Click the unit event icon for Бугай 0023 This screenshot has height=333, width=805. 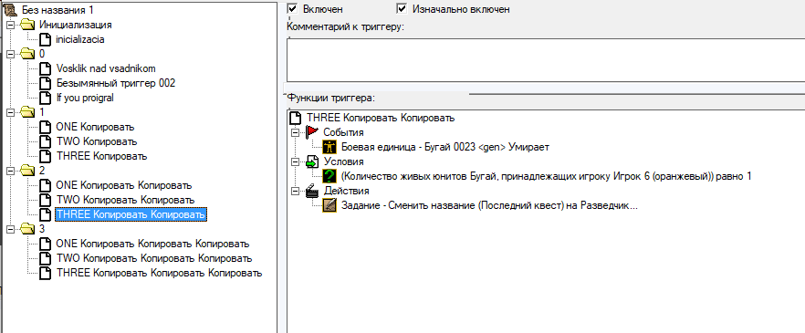tap(329, 147)
